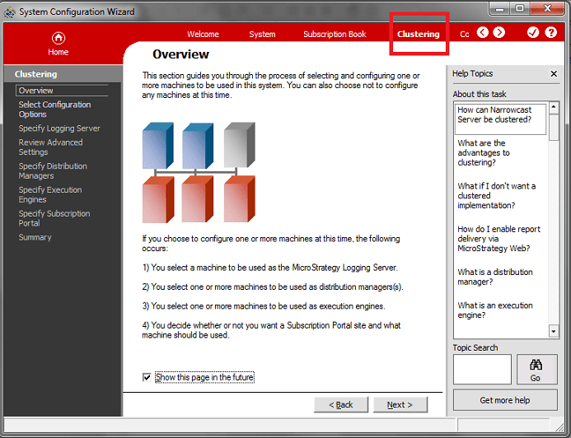Open Specify Execution Engines step
This screenshot has width=571, height=438.
click(x=50, y=194)
